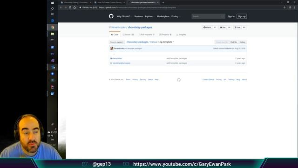Viewport: 298px width, 168px height.
Task: Reload the page with the refresh icon
Action: coord(70,7)
